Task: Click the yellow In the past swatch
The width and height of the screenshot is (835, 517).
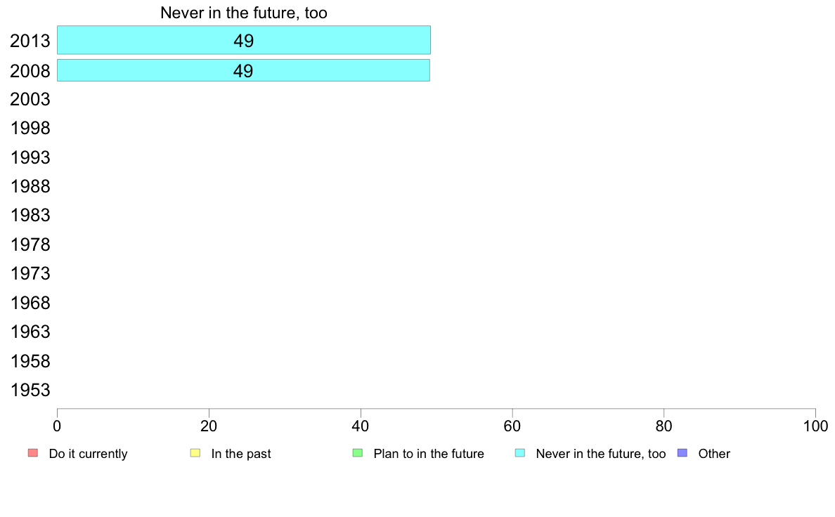Action: [195, 453]
